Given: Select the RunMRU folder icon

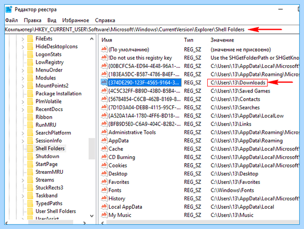Looking at the screenshot, I should tap(30, 125).
